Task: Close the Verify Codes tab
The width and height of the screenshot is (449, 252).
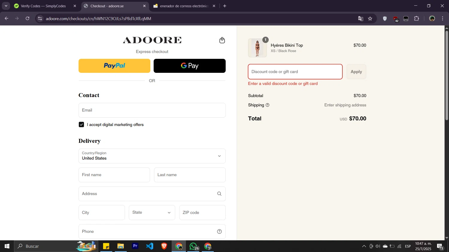Action: pos(75,6)
